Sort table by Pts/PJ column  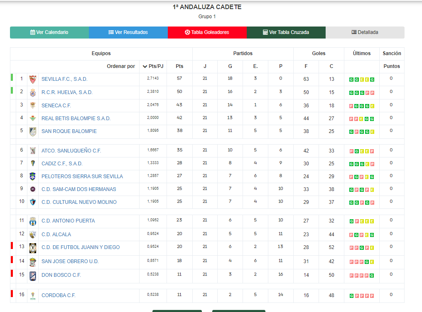tap(153, 66)
